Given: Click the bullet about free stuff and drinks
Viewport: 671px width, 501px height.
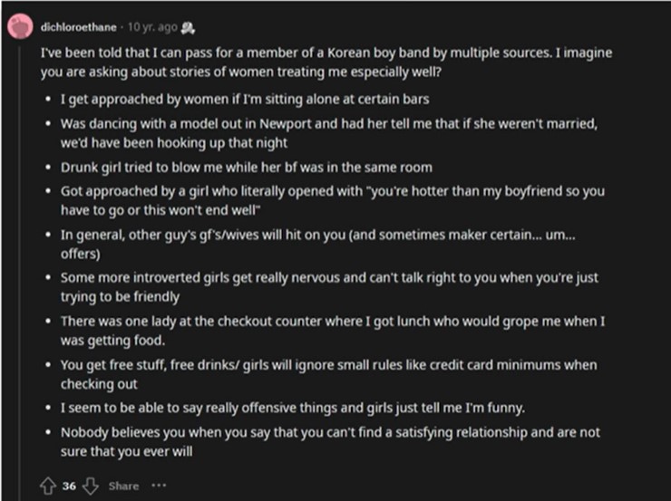Looking at the screenshot, I should (328, 374).
